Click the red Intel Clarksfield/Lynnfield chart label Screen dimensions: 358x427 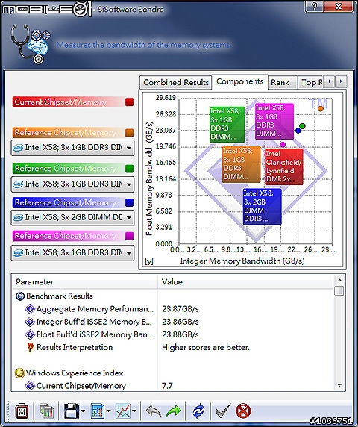(284, 167)
